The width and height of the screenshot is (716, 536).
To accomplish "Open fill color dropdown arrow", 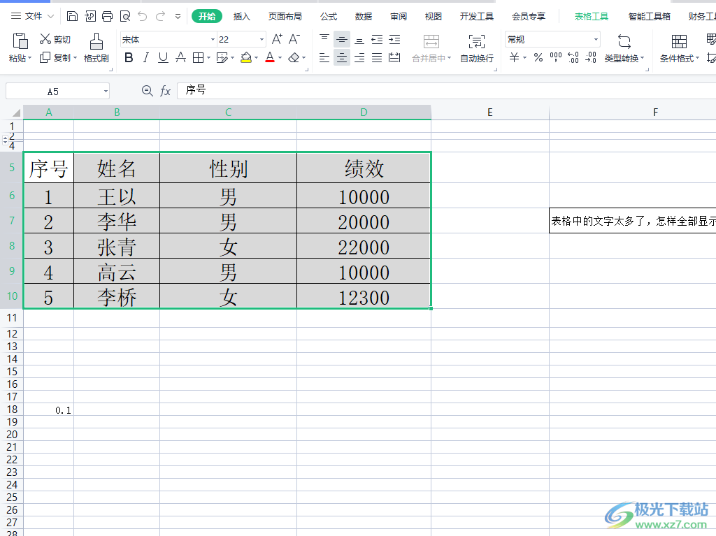I will 256,58.
